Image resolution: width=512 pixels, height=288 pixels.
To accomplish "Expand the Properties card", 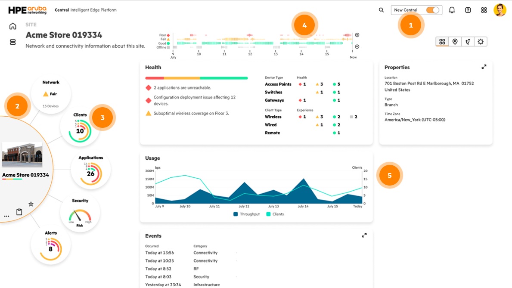I will pyautogui.click(x=484, y=67).
